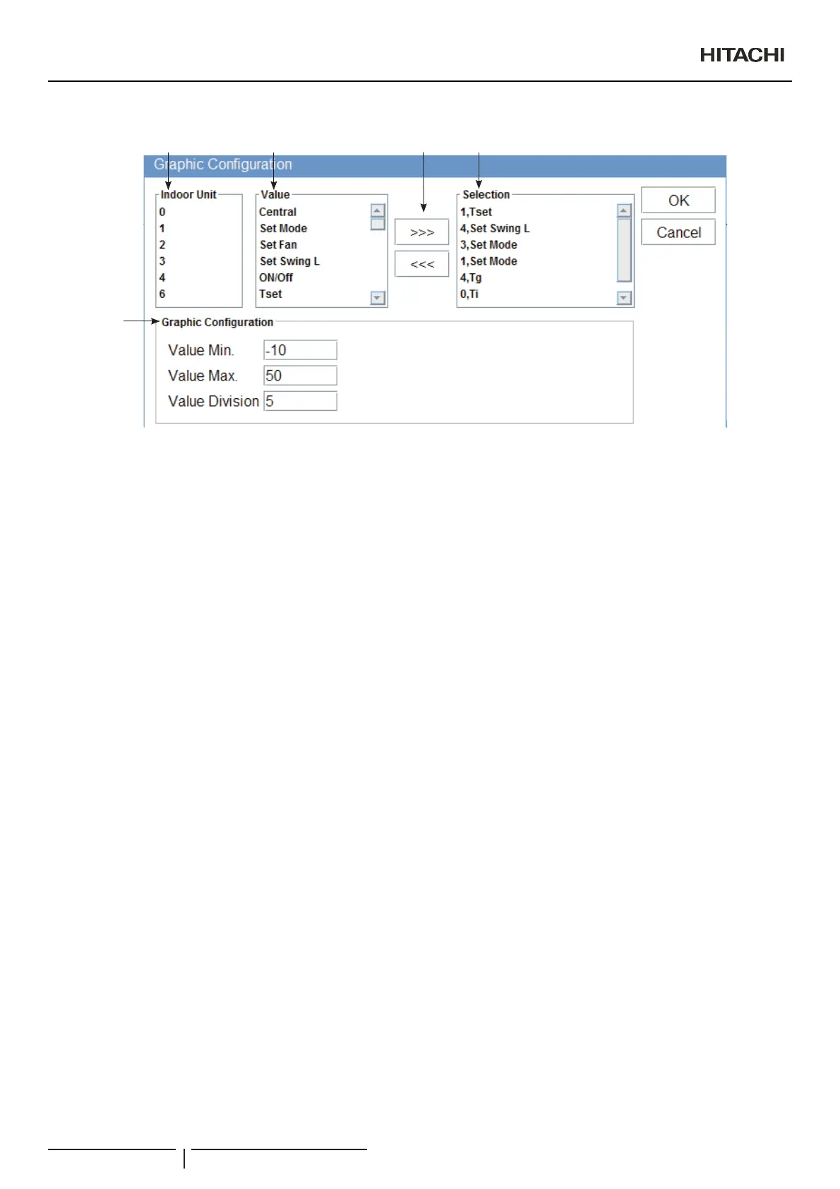
Task: Select 1,Set Mode in the Selection list
Action: (x=488, y=261)
